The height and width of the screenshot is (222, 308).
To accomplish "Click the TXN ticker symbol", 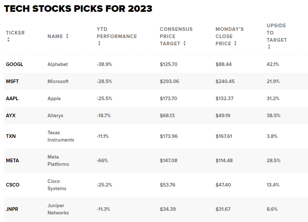I will (x=11, y=136).
